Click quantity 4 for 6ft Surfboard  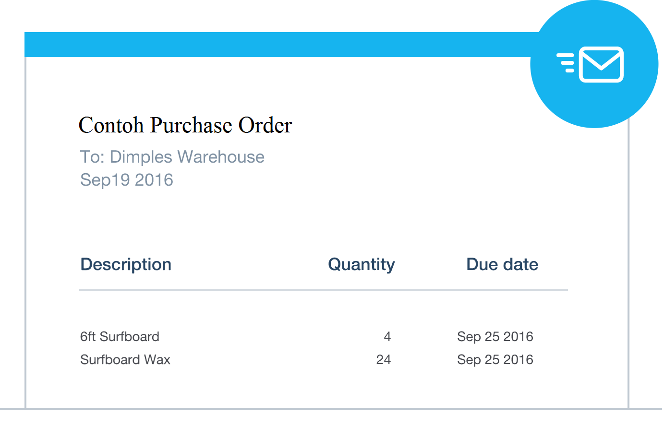coord(387,337)
